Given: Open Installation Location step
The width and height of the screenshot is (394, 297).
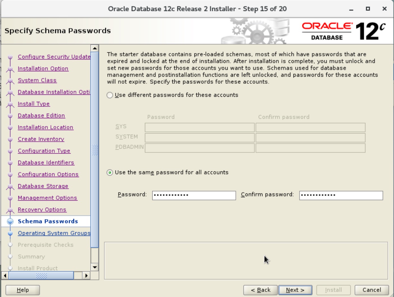Looking at the screenshot, I should coord(46,127).
